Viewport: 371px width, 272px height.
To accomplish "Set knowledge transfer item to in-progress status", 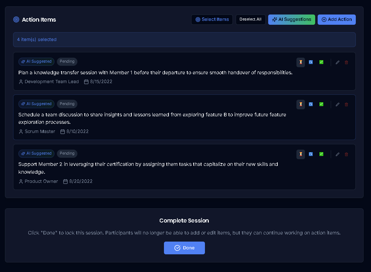I will tap(311, 62).
